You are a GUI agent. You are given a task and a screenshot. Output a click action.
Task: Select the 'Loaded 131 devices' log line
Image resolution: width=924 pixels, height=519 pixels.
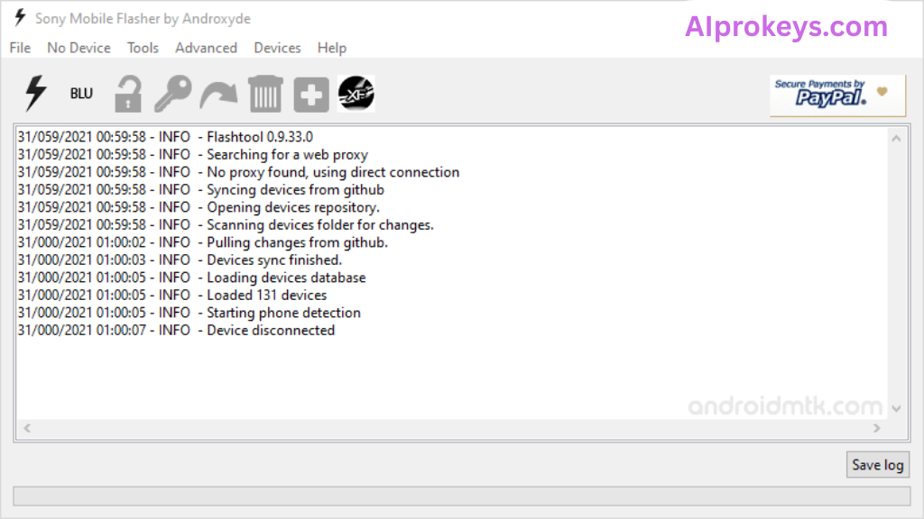pyautogui.click(x=172, y=295)
